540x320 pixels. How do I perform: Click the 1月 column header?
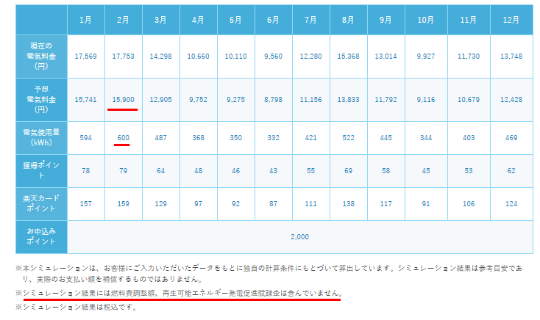86,20
